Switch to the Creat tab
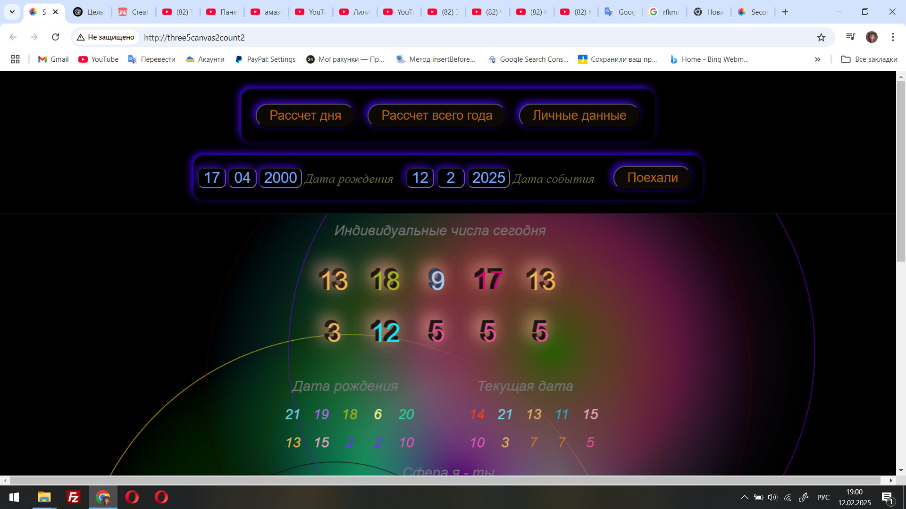 134,12
